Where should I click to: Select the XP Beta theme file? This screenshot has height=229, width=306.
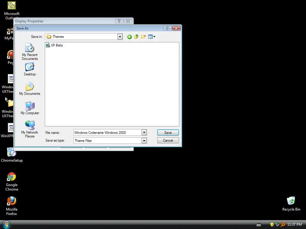(x=54, y=45)
